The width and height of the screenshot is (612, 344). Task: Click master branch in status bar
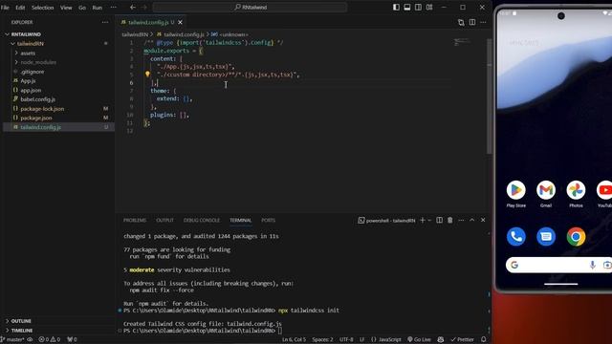pos(12,340)
